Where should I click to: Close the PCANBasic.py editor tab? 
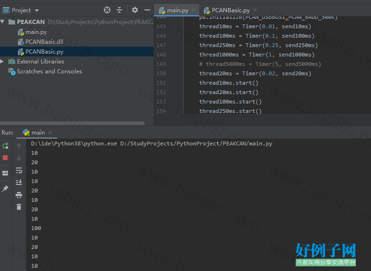255,10
